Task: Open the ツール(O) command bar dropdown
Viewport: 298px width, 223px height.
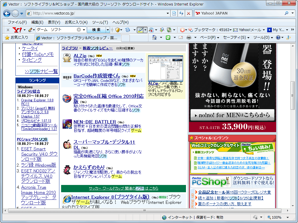Action: [263, 37]
